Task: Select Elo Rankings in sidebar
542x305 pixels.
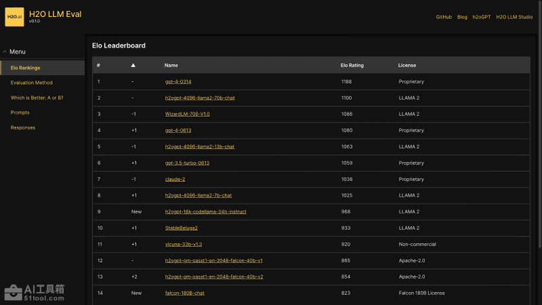Action: click(x=25, y=68)
